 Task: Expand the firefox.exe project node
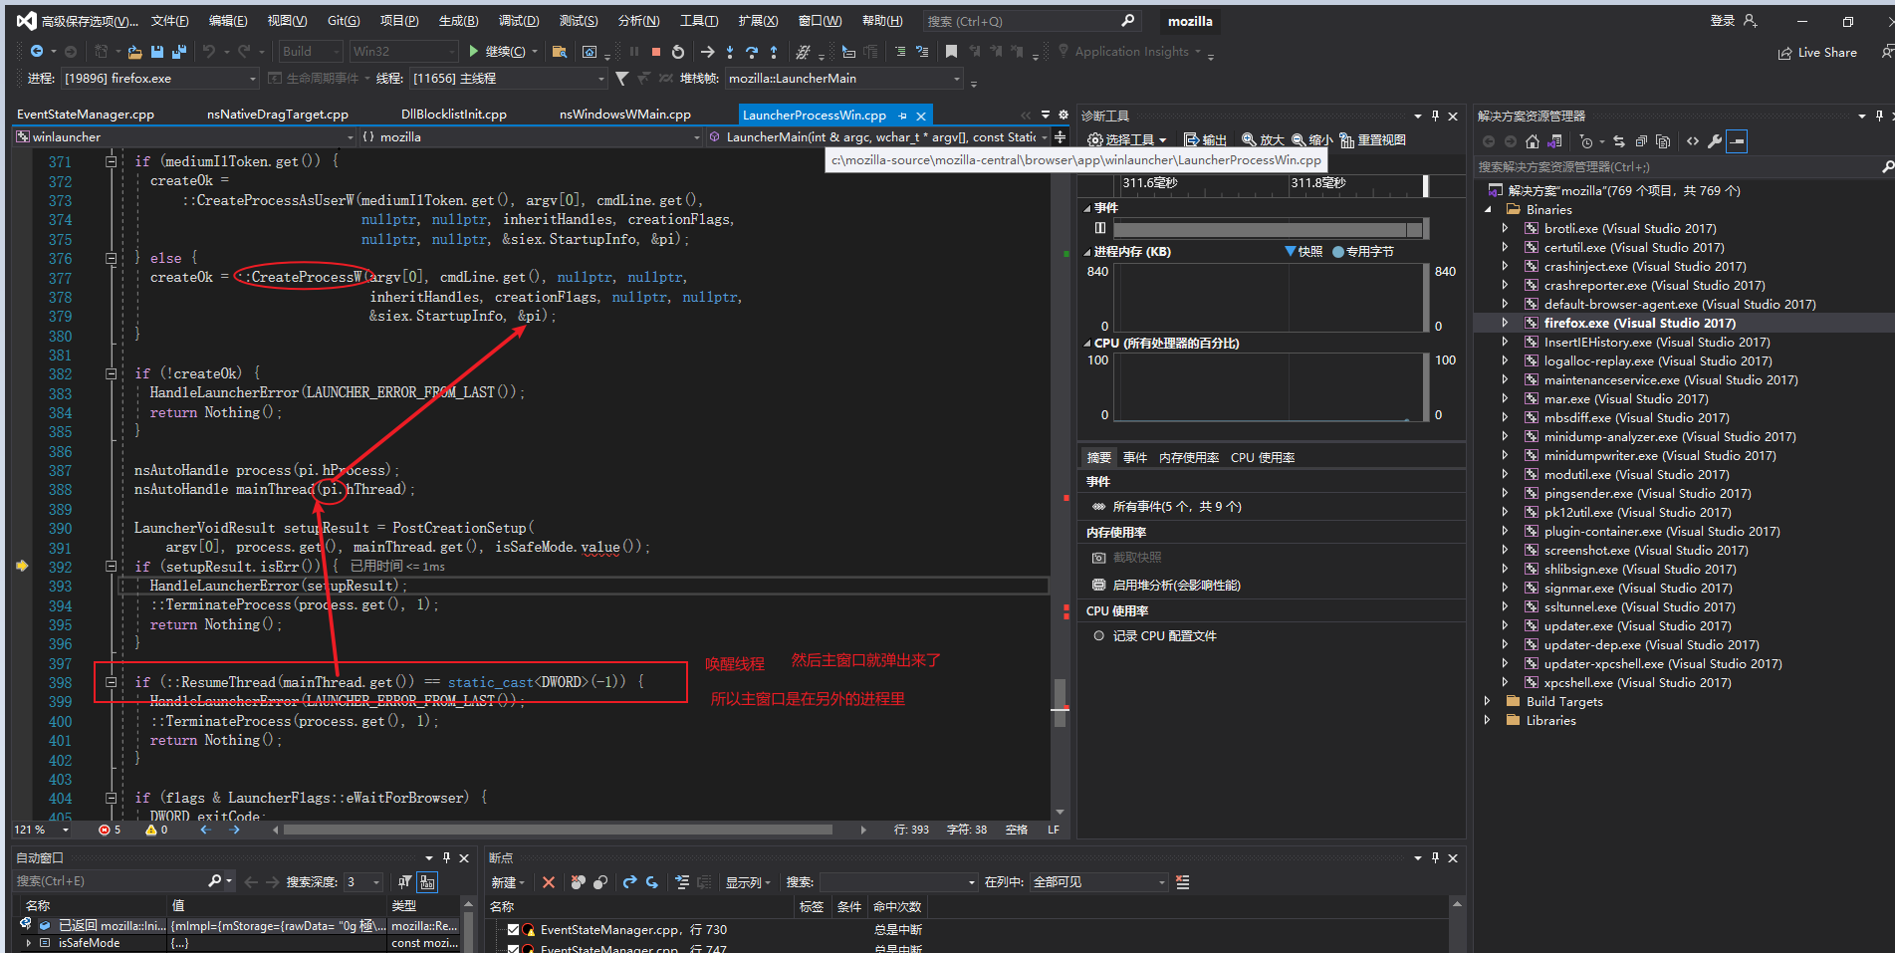tap(1505, 324)
